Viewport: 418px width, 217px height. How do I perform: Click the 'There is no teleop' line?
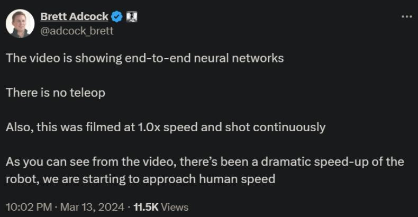tap(56, 93)
